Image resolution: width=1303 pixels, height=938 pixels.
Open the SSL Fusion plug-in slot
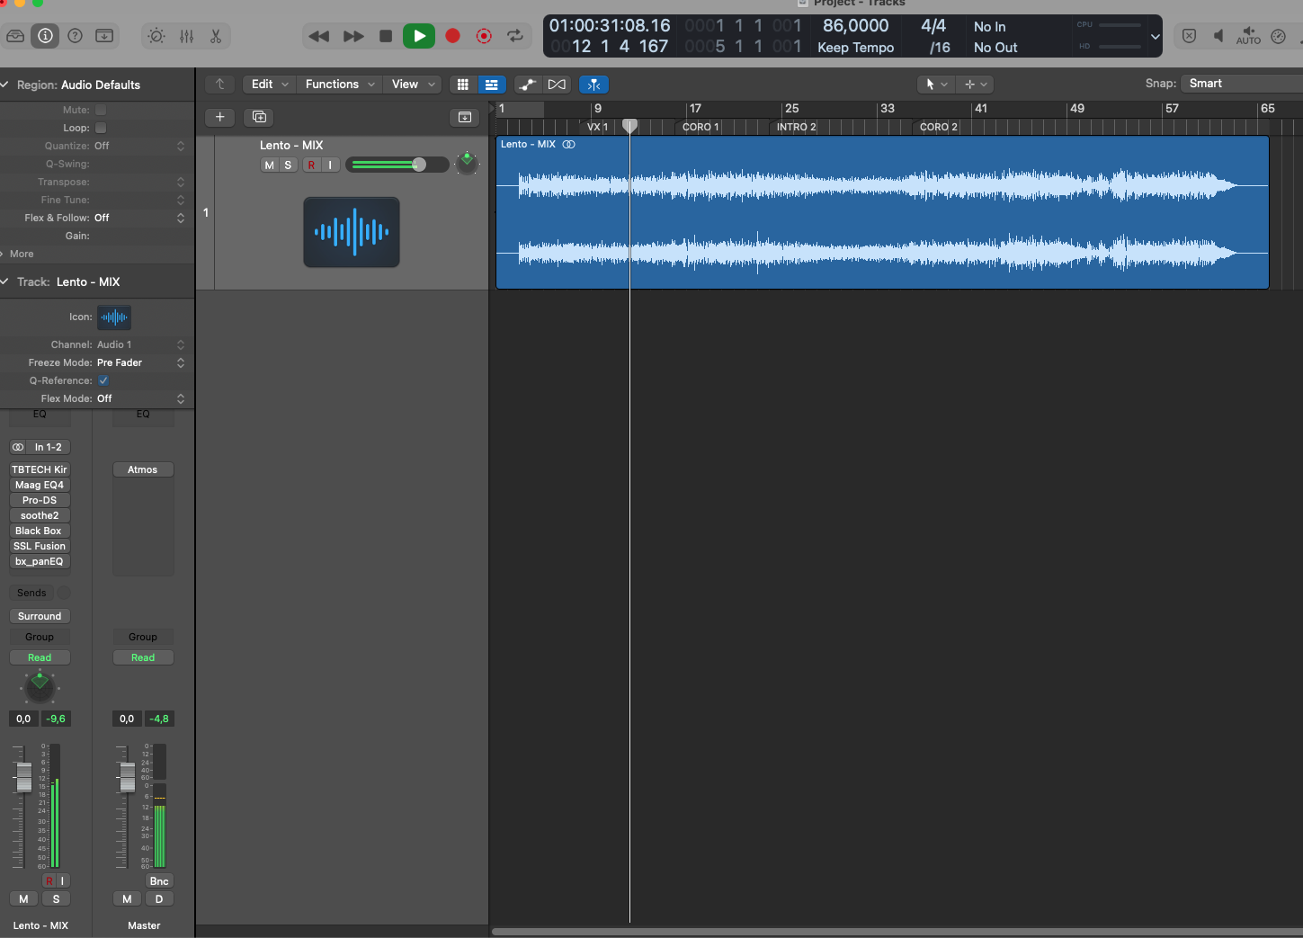(x=40, y=546)
